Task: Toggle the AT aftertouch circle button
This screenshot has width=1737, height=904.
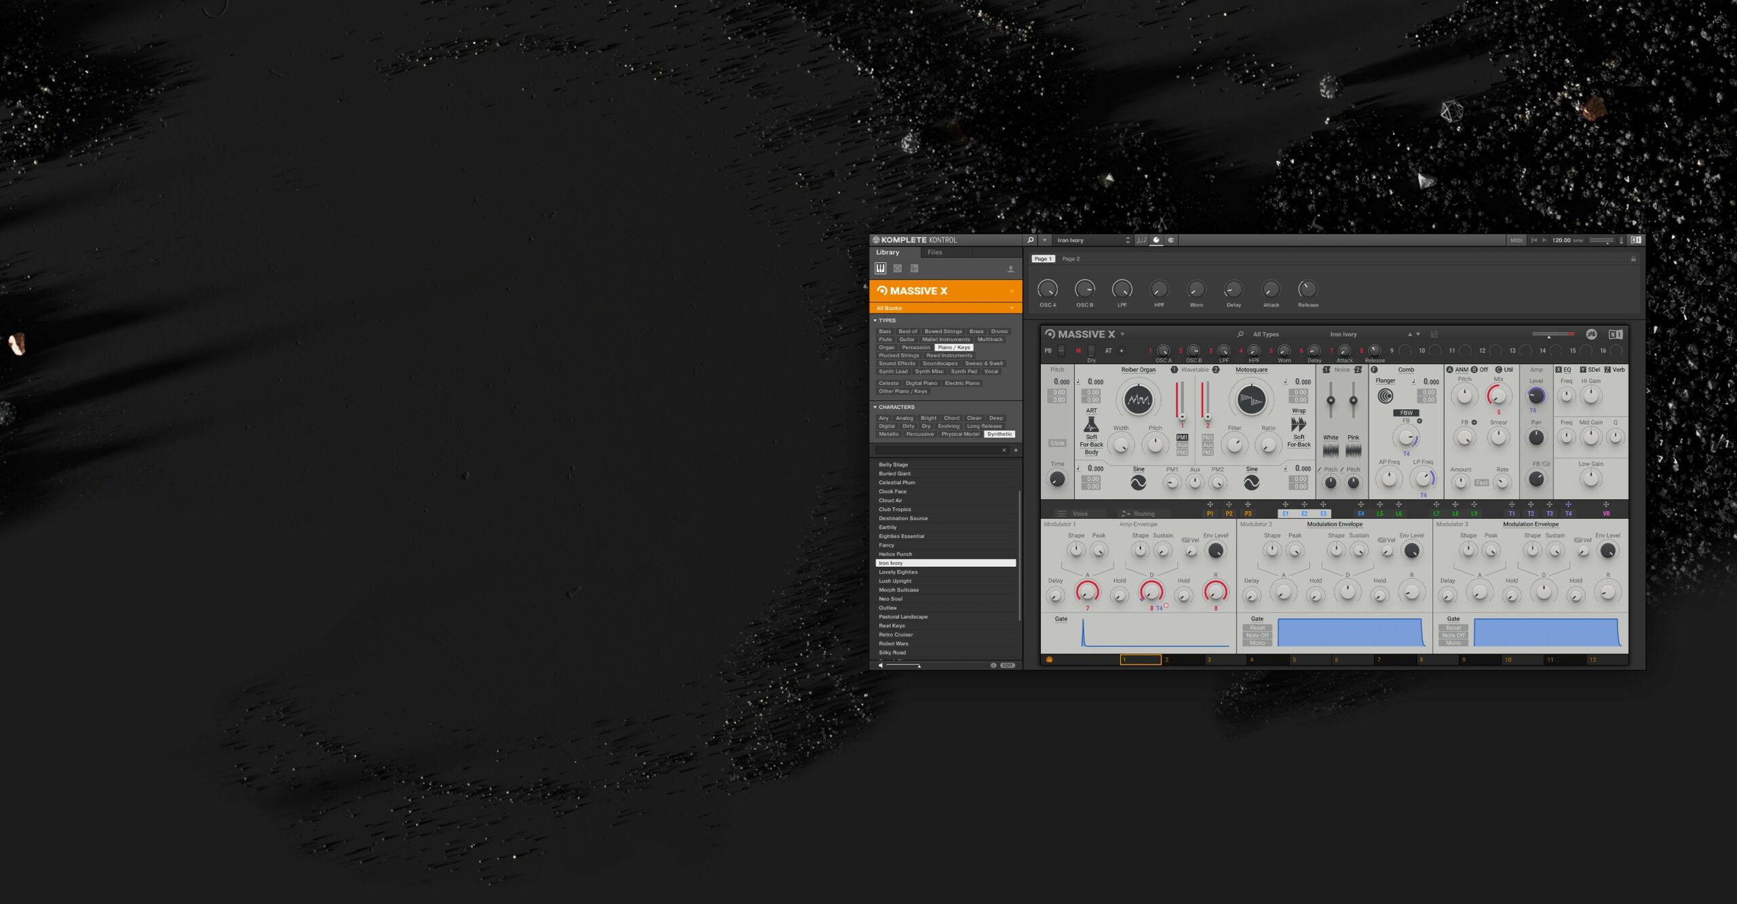Action: pyautogui.click(x=1121, y=351)
